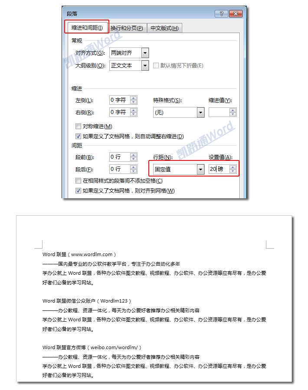The image size is (308, 390).
Task: Uncheck 如果定义了文档网格，则对齐到网格 option
Action: [x=78, y=191]
